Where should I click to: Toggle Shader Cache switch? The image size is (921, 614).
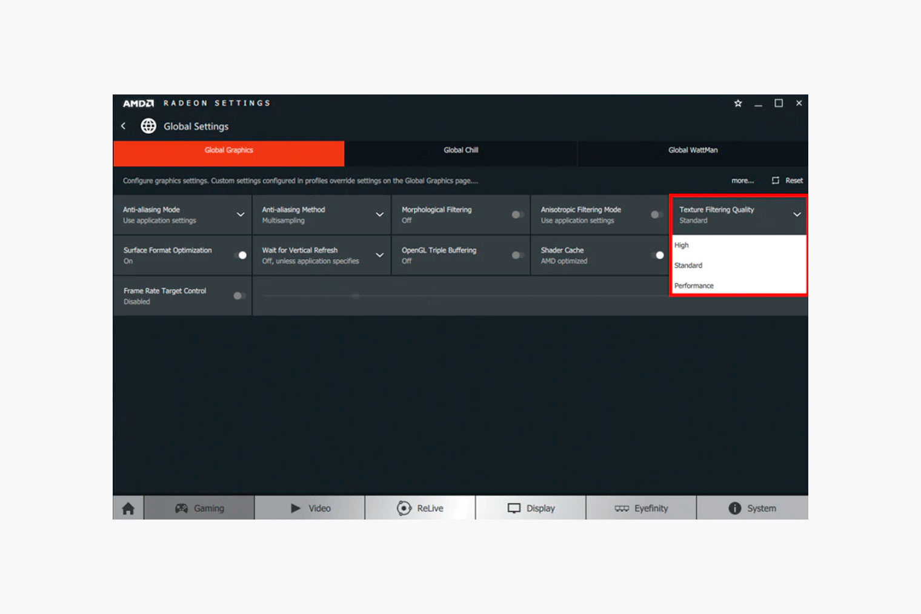click(x=658, y=255)
